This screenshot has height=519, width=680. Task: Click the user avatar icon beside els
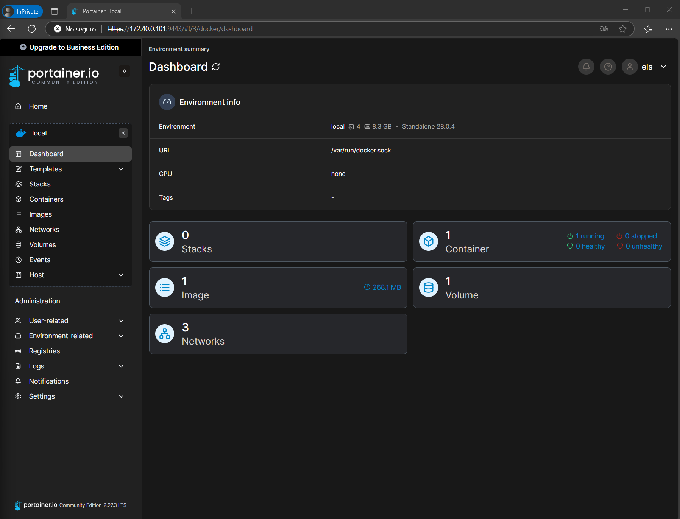pos(630,67)
